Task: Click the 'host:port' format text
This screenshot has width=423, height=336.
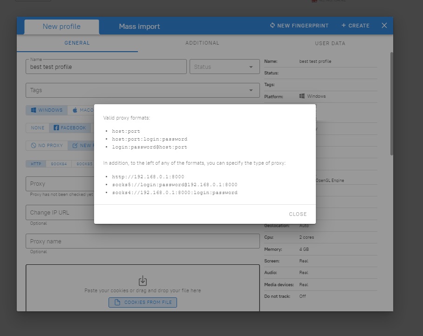Action: [126, 131]
